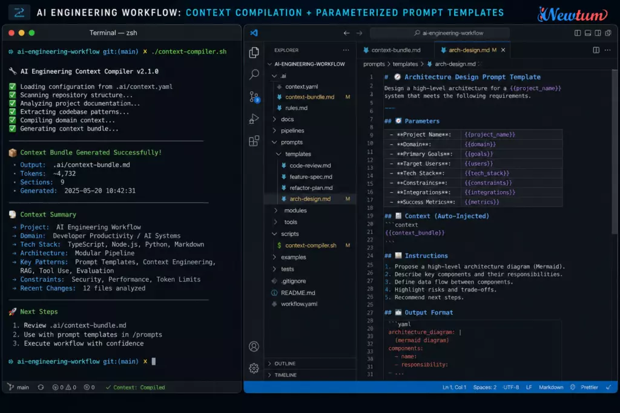Click the Prettier status checkmark icon
The width and height of the screenshot is (620, 413).
coord(573,388)
